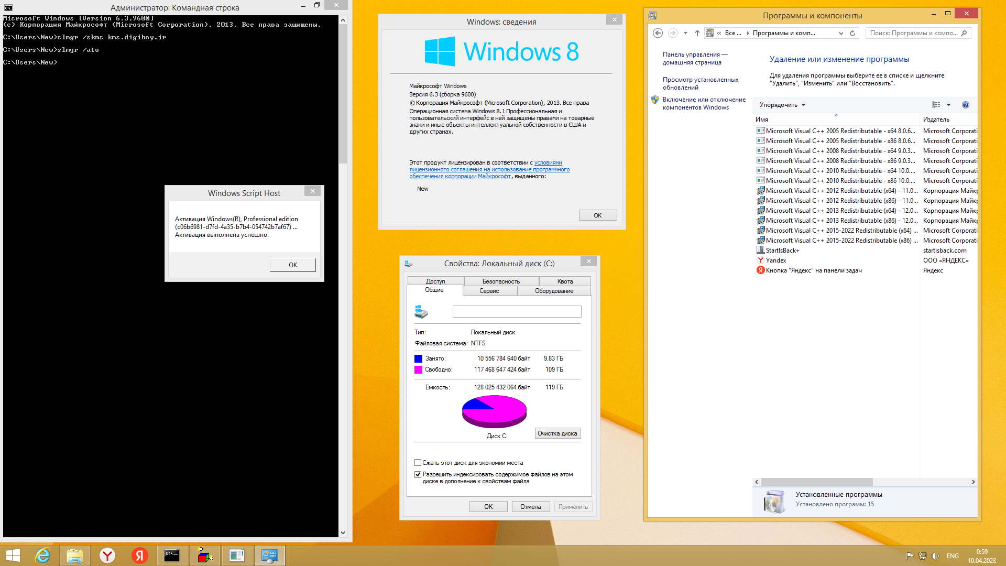Enable compress this disk checkbox

(418, 463)
